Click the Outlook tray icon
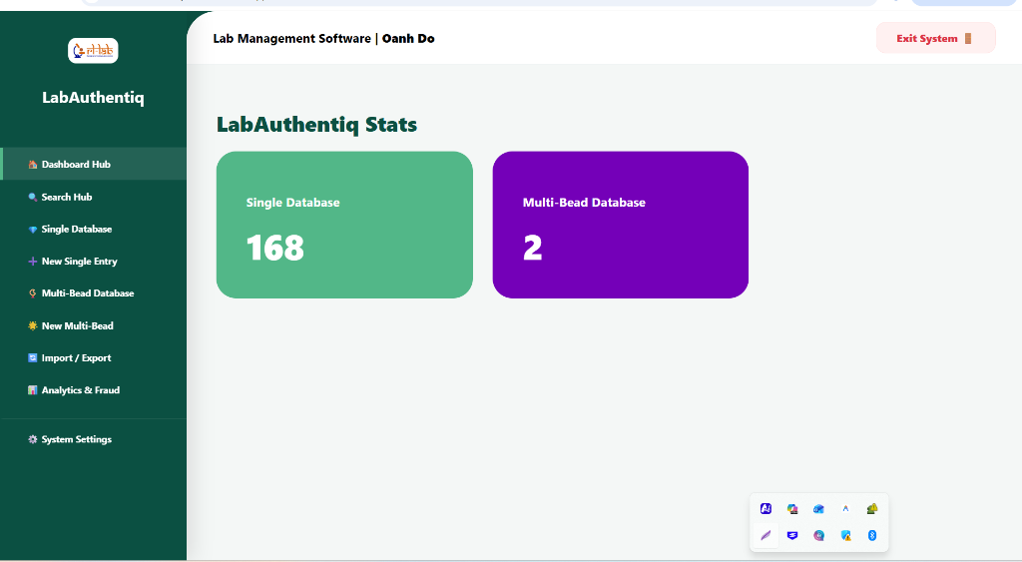This screenshot has height=562, width=1022. coord(818,508)
